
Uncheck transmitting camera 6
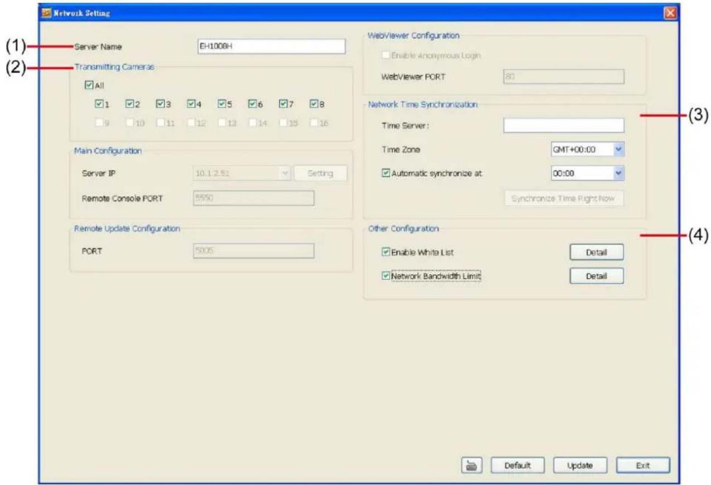(252, 104)
